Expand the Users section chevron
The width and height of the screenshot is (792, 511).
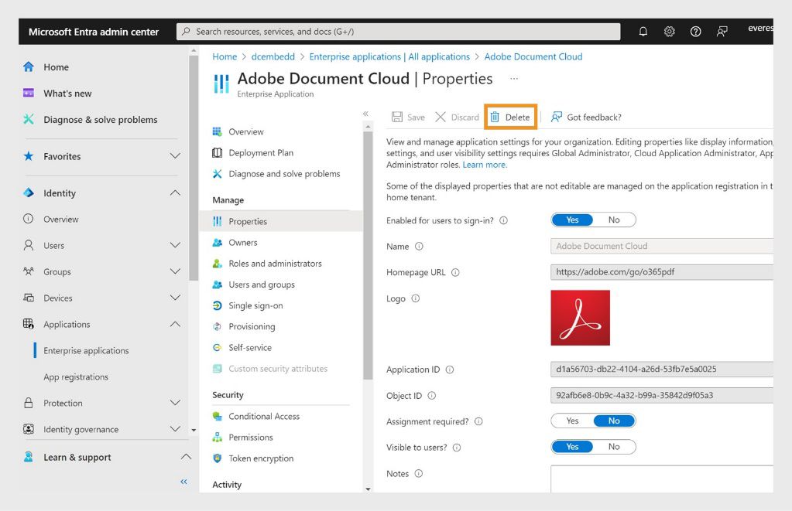tap(175, 246)
